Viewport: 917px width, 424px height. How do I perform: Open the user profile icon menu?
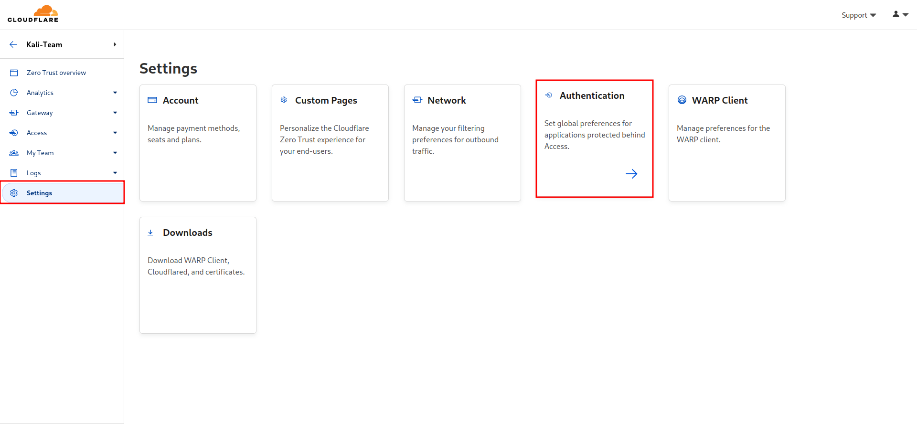[900, 14]
